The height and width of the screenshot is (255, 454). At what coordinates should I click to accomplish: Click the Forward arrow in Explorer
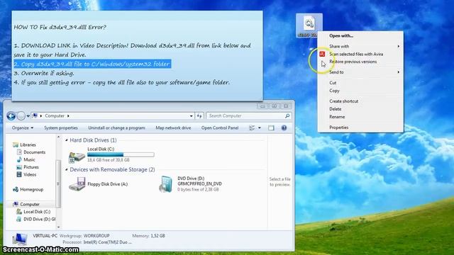(x=21, y=116)
